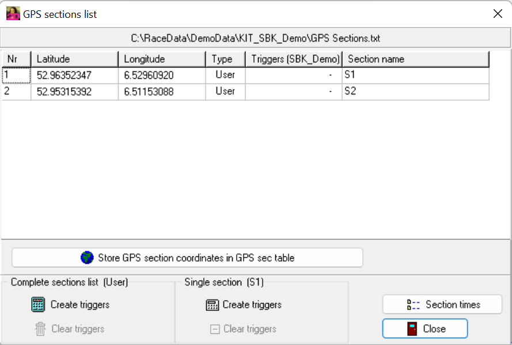The width and height of the screenshot is (512, 345).
Task: Click the Section times list icon
Action: [414, 305]
